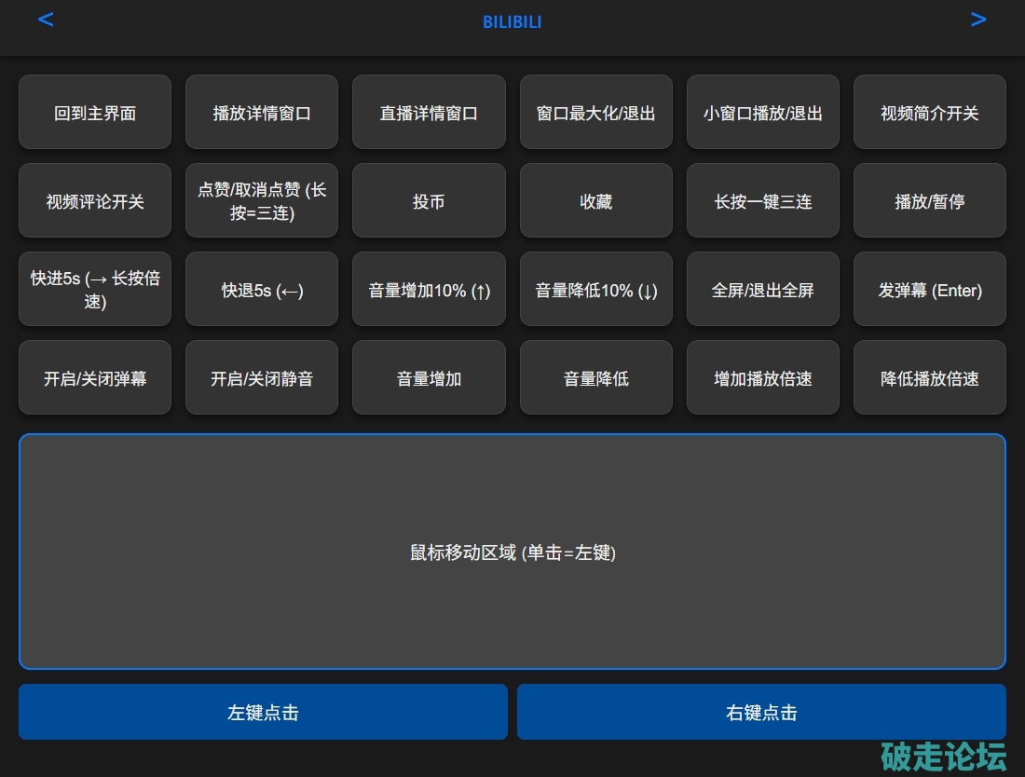Screen dimensions: 1025x777
Task: Mute using the 开启/关闭静音 button
Action: click(262, 378)
